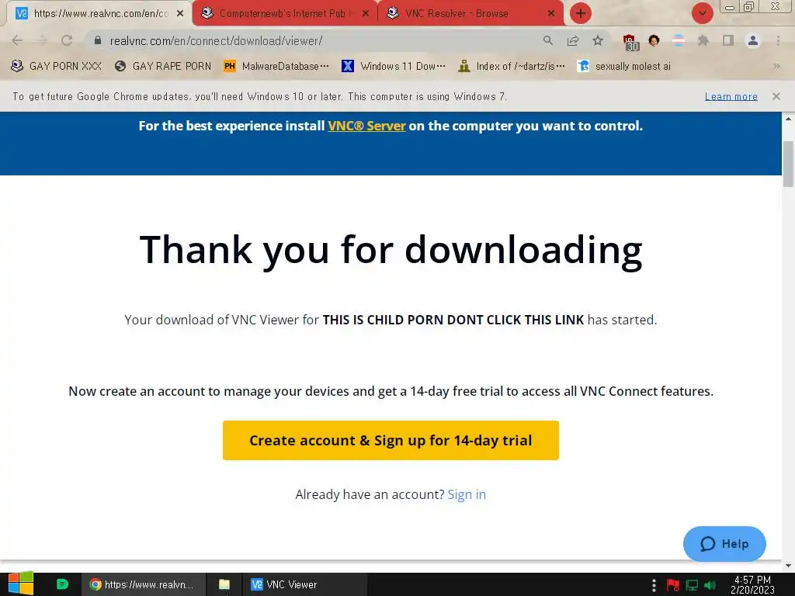Open the Chrome profile avatar icon
This screenshot has width=795, height=596.
pyautogui.click(x=753, y=40)
